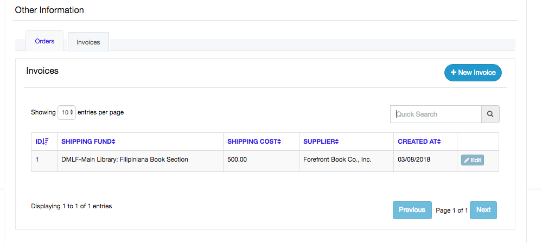
Task: Create a New Invoice
Action: click(x=473, y=73)
